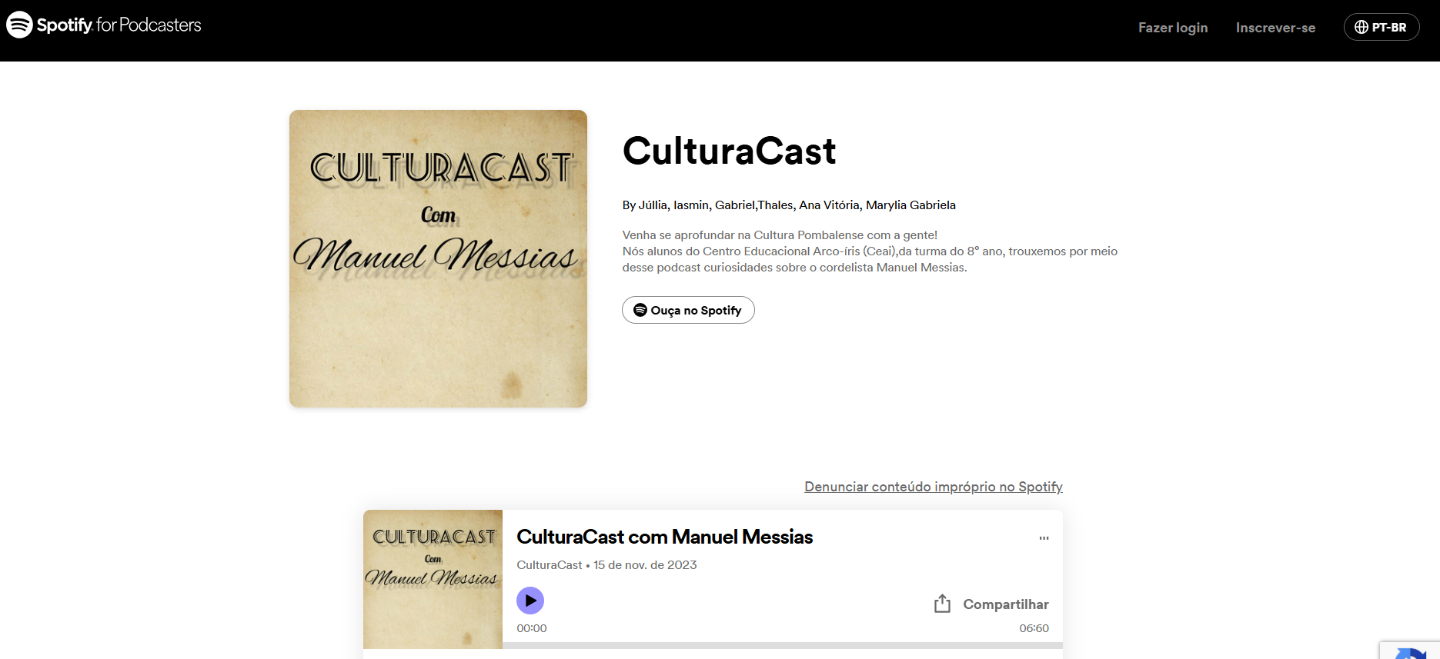Click the episode playback progress bar
Viewport: 1440px width, 659px height.
point(782,645)
